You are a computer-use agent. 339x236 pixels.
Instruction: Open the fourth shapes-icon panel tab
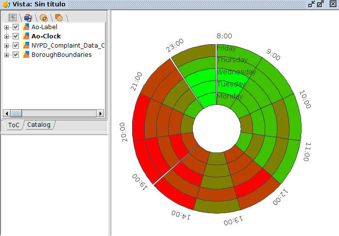tap(59, 17)
